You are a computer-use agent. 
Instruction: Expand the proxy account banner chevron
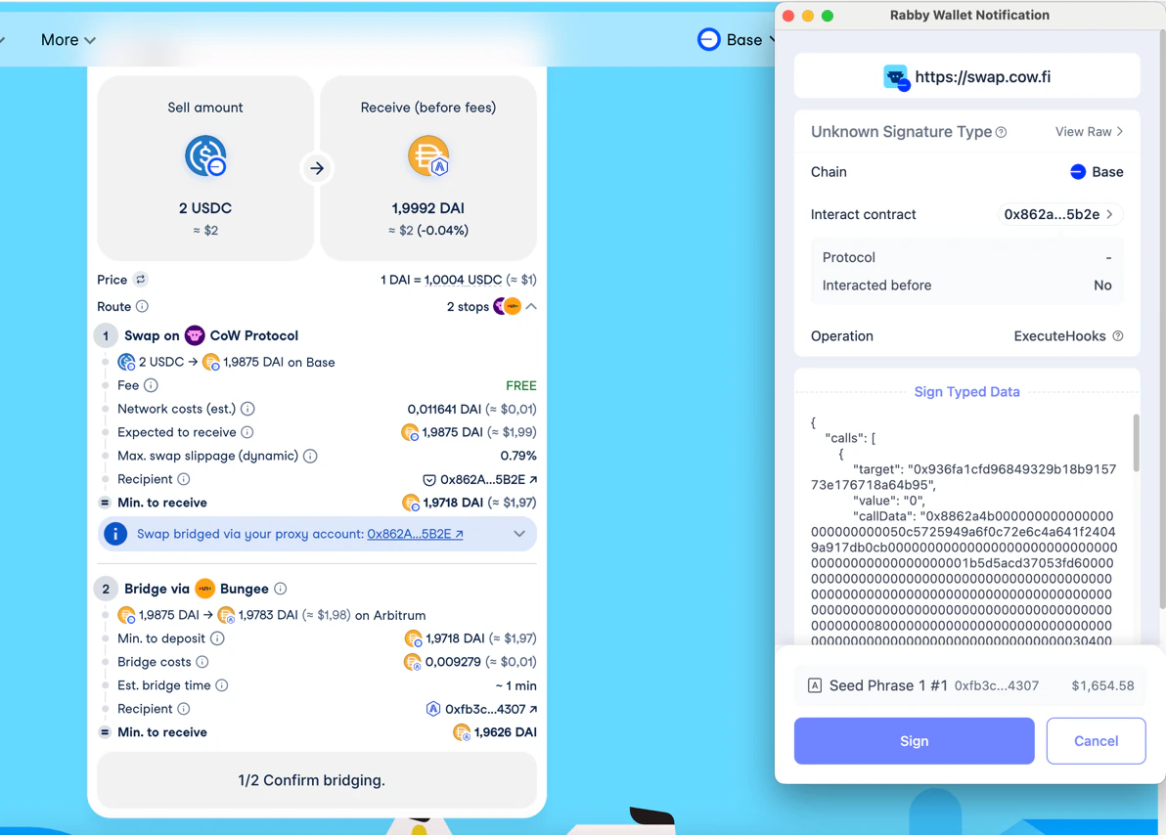(x=519, y=534)
